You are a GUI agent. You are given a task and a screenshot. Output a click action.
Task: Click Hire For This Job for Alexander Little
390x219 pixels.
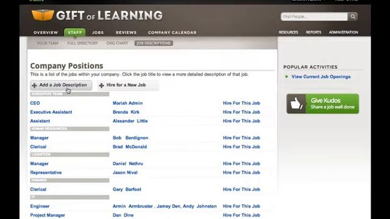[x=241, y=121]
